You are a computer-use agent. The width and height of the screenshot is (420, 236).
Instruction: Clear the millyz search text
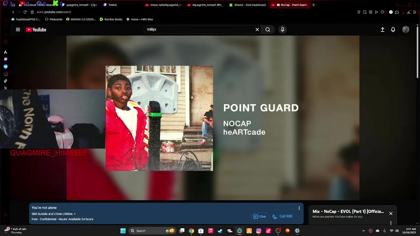(x=257, y=29)
